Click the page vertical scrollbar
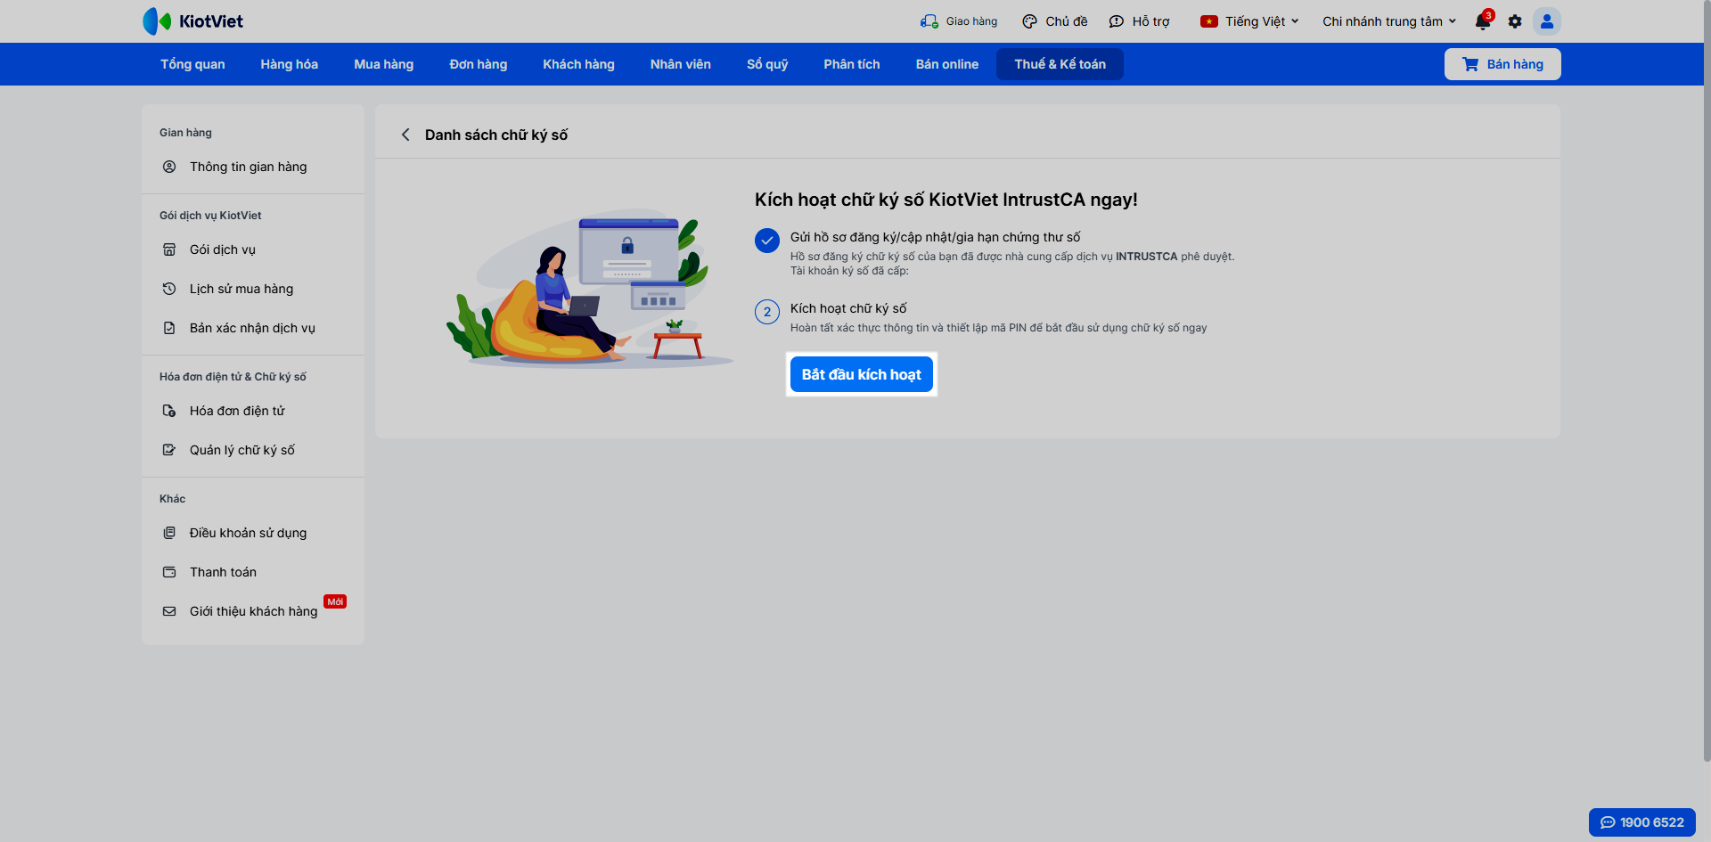 pyautogui.click(x=1707, y=380)
